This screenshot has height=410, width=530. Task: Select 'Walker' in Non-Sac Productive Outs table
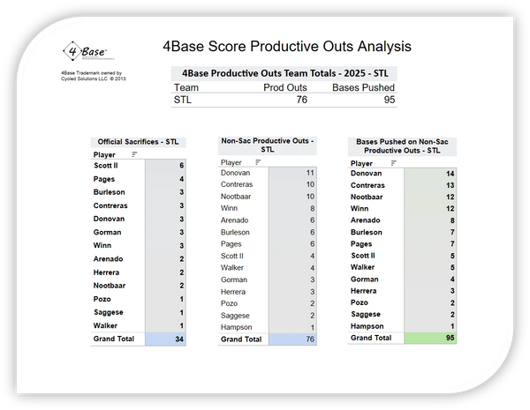(232, 268)
